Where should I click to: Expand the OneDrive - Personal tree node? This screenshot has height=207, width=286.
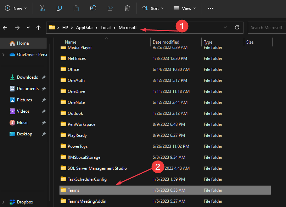point(4,55)
